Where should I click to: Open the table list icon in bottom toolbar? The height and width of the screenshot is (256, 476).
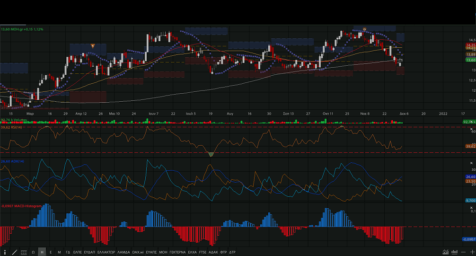click(24, 252)
